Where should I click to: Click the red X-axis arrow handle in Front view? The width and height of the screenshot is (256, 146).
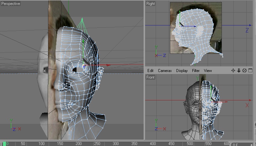click(226, 102)
